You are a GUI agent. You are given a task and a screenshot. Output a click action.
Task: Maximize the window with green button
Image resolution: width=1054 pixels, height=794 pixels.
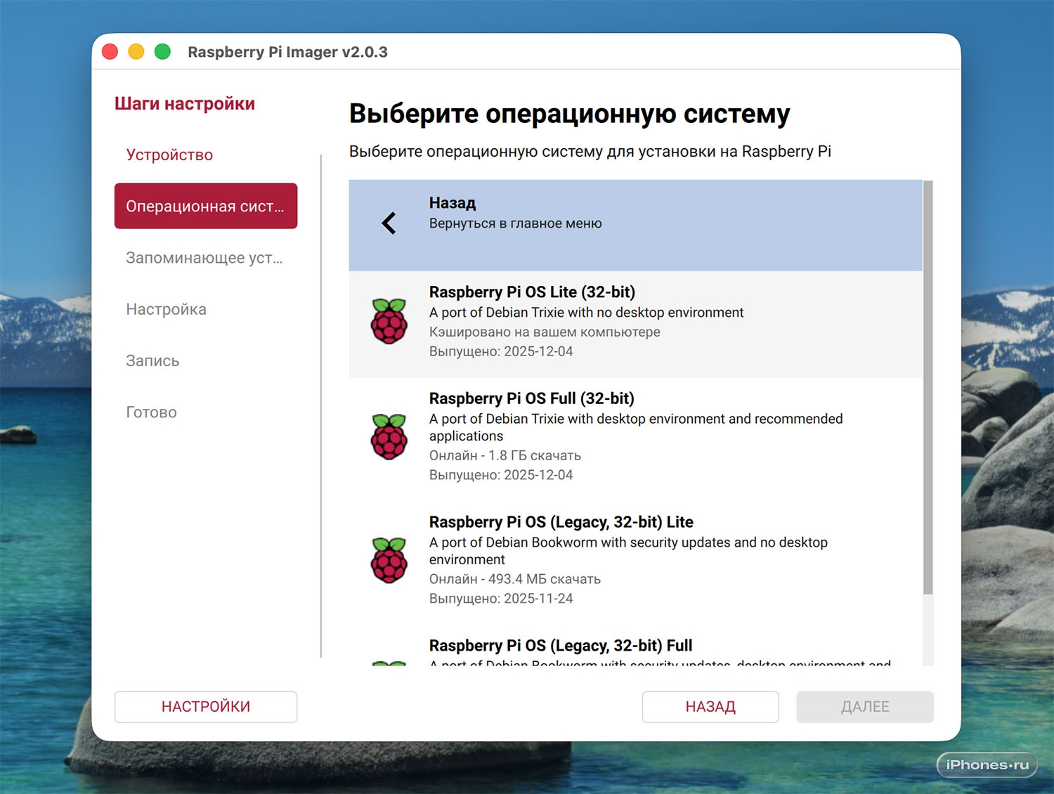coord(162,51)
